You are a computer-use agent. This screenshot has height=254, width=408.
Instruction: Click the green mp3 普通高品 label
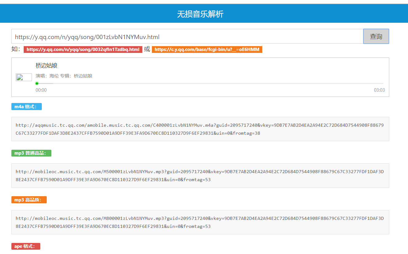(31, 153)
